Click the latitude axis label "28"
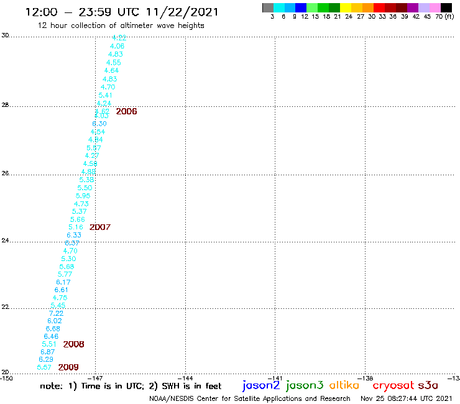Image resolution: width=460 pixels, height=404 pixels. 5,105
